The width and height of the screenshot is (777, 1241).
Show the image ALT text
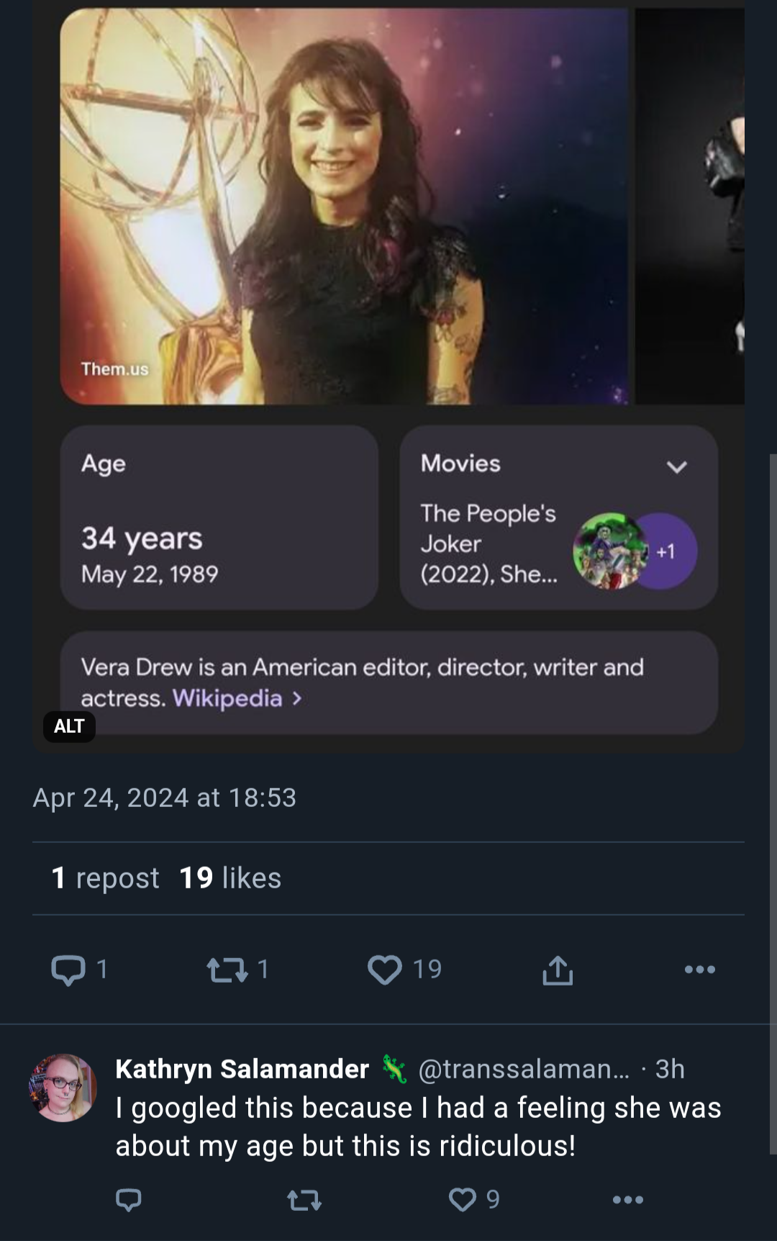69,726
